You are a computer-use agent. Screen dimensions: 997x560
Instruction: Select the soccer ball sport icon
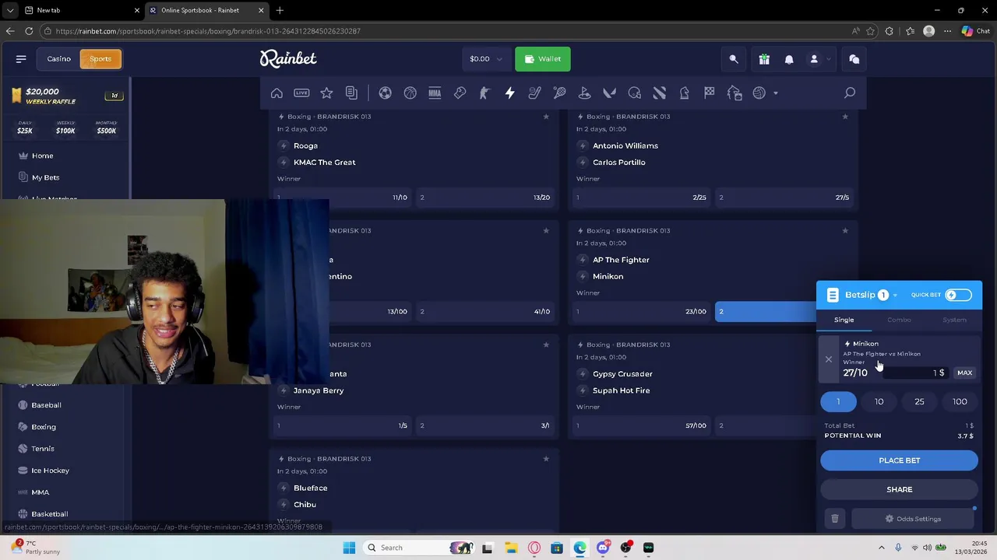tap(385, 93)
